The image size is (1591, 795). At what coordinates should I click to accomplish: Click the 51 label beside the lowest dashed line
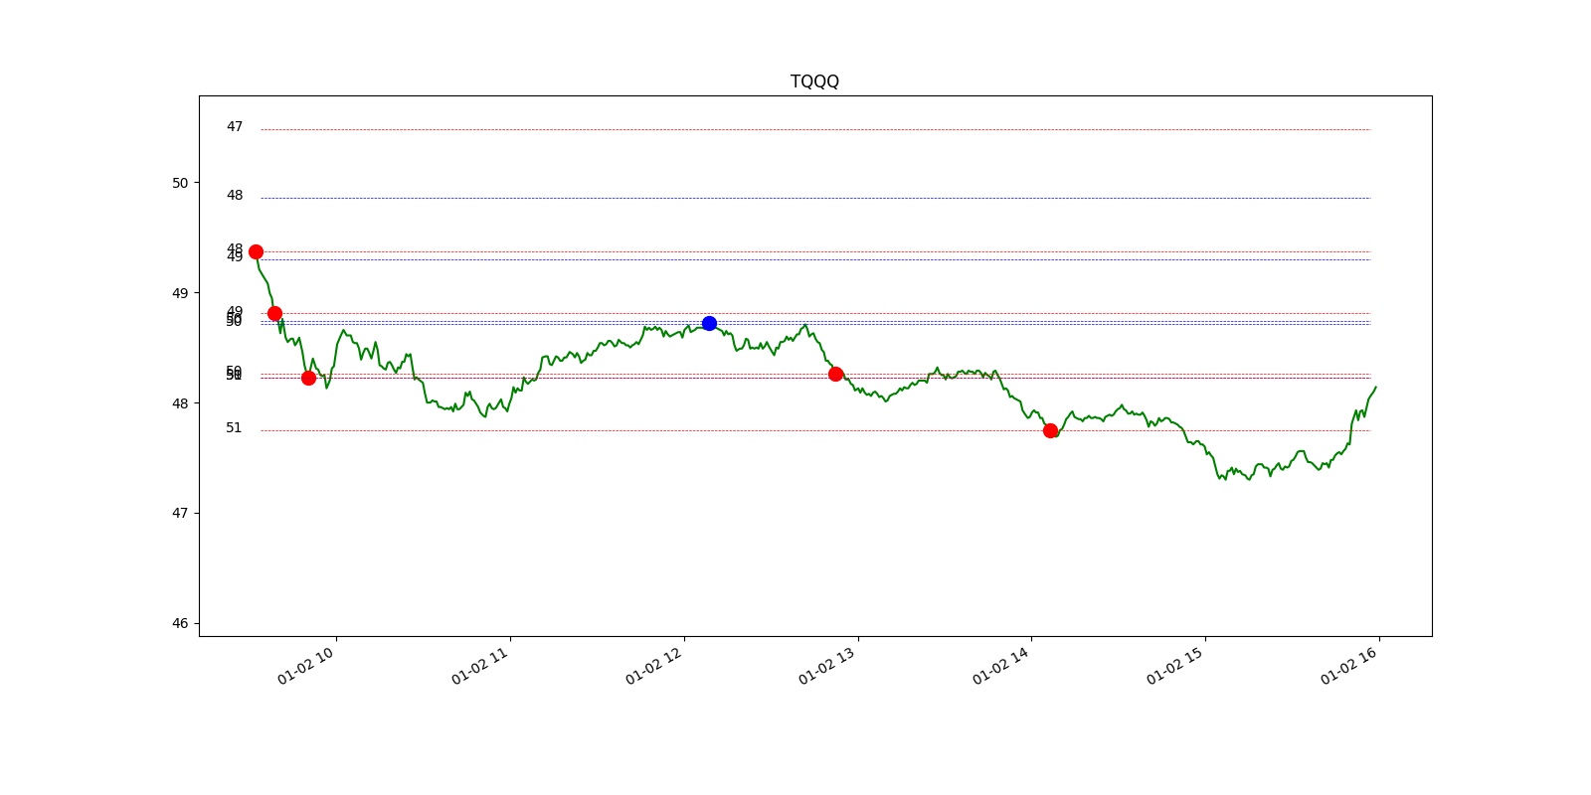[234, 428]
